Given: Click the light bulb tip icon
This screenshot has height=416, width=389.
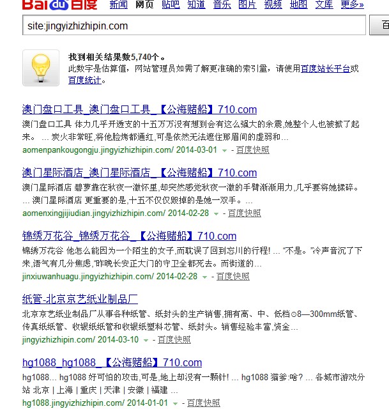Looking at the screenshot, I should pos(41,68).
